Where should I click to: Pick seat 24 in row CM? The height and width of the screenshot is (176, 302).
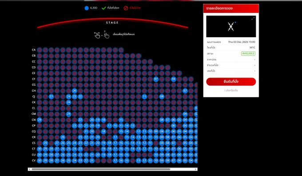pos(68,114)
